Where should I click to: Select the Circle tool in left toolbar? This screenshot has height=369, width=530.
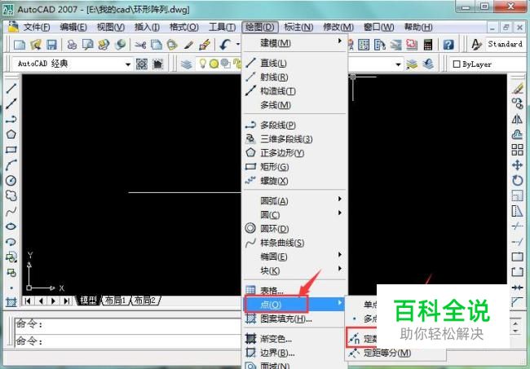coord(11,180)
